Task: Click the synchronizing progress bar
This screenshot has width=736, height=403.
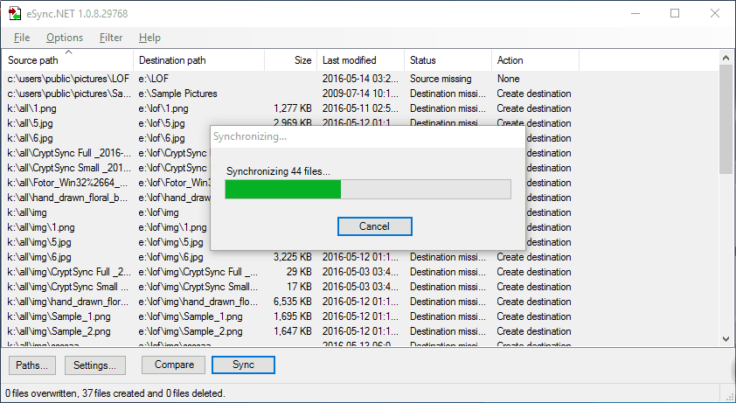Action: [368, 190]
